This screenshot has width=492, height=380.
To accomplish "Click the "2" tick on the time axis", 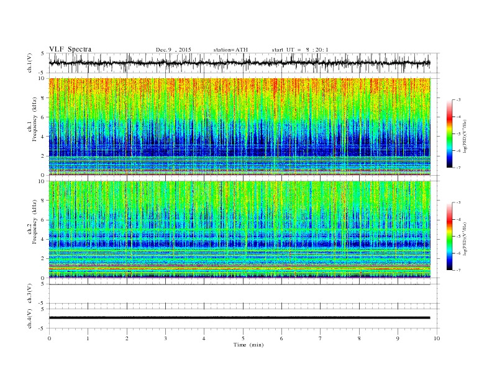I will [x=127, y=338].
